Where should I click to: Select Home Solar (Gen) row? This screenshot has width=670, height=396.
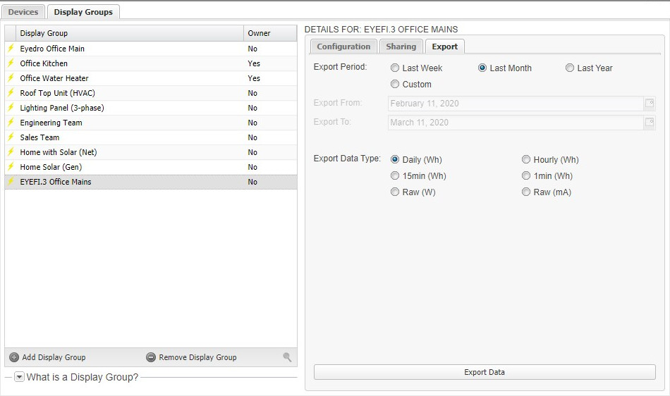pos(151,167)
